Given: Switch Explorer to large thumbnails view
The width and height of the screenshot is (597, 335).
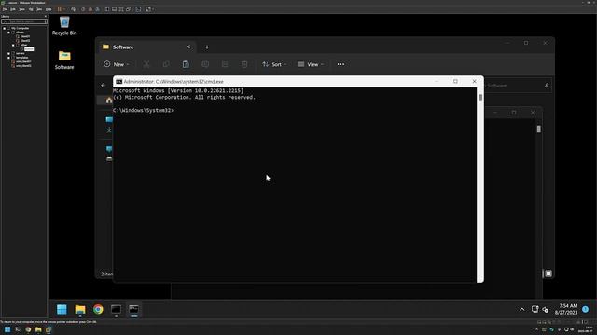Looking at the screenshot, I should coord(548,274).
